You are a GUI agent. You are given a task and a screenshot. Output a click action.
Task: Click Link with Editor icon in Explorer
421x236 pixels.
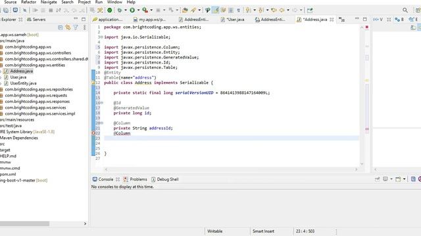coord(68,28)
